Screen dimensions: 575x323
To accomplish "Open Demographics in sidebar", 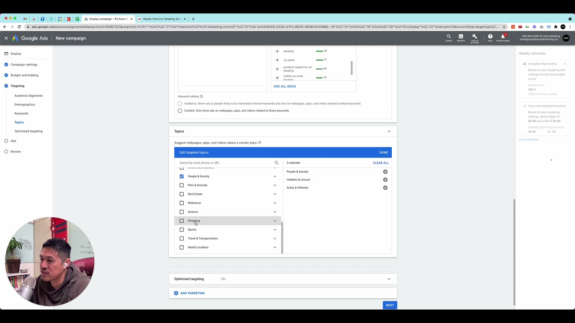I will [25, 105].
